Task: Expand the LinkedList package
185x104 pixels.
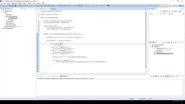Action: point(5,21)
